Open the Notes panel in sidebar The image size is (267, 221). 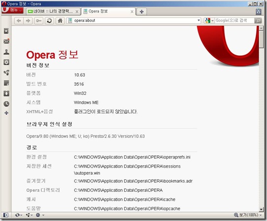pos(6,83)
